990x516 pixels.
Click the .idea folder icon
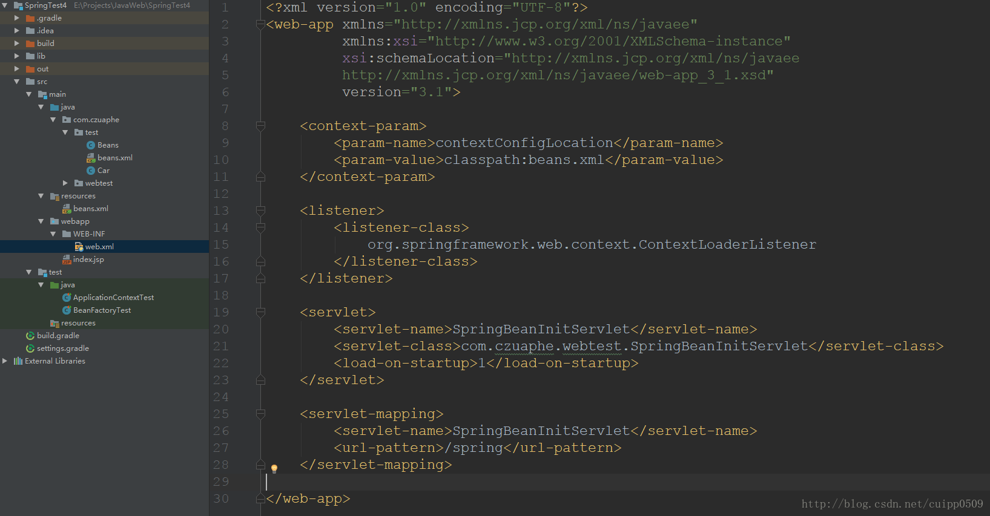(x=30, y=31)
